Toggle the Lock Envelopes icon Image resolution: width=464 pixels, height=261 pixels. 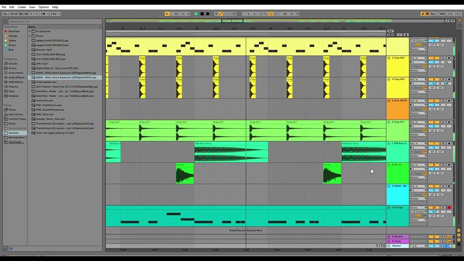[x=406, y=35]
